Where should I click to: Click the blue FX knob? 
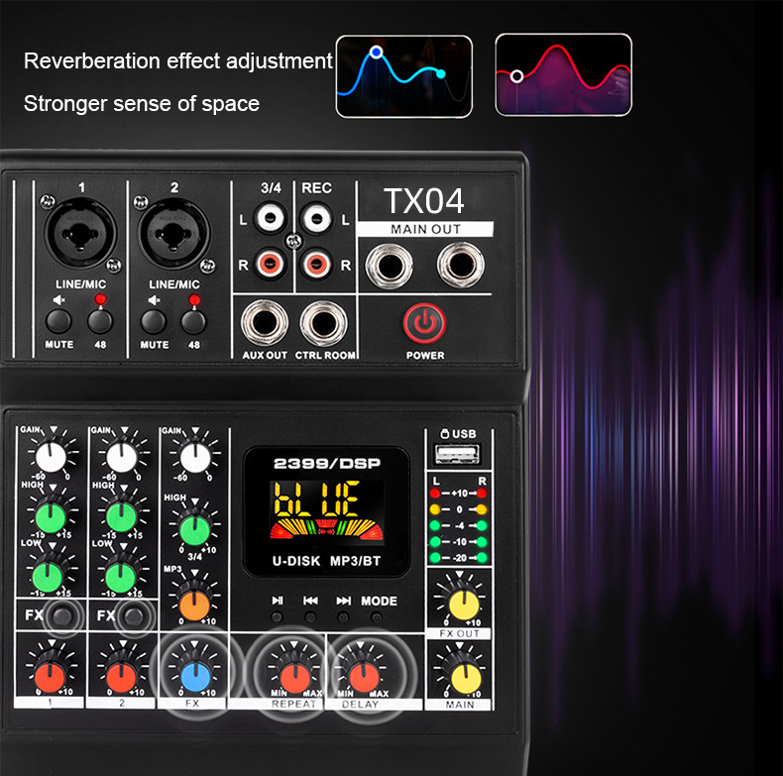pyautogui.click(x=194, y=677)
